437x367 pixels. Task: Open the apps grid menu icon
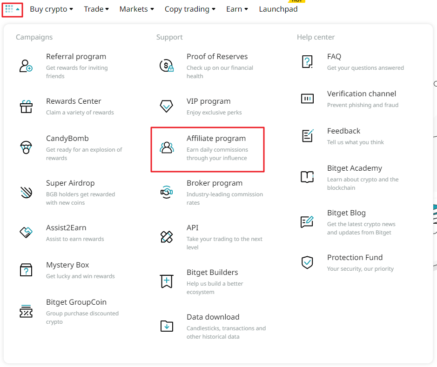(12, 9)
